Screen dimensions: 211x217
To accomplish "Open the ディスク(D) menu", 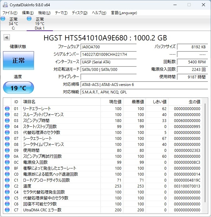I will 80,13.
